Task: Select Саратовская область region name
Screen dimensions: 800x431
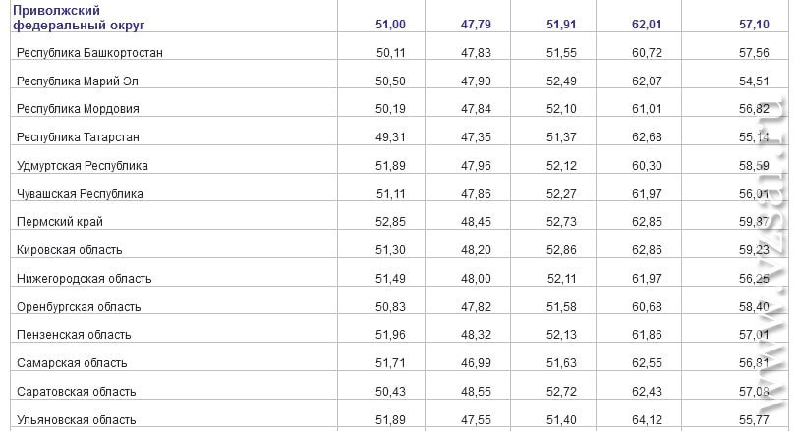Action: 77,392
